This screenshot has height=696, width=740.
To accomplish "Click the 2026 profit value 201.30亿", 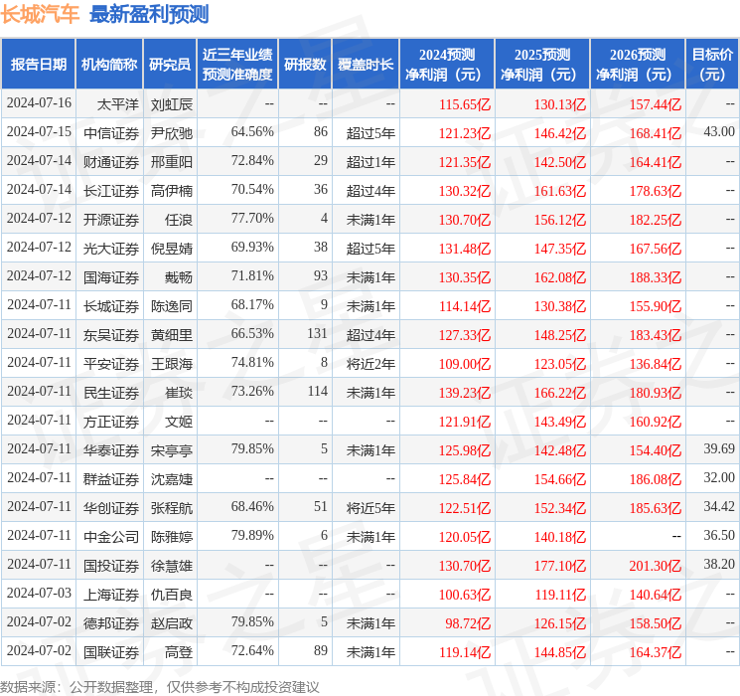I will pos(656,566).
